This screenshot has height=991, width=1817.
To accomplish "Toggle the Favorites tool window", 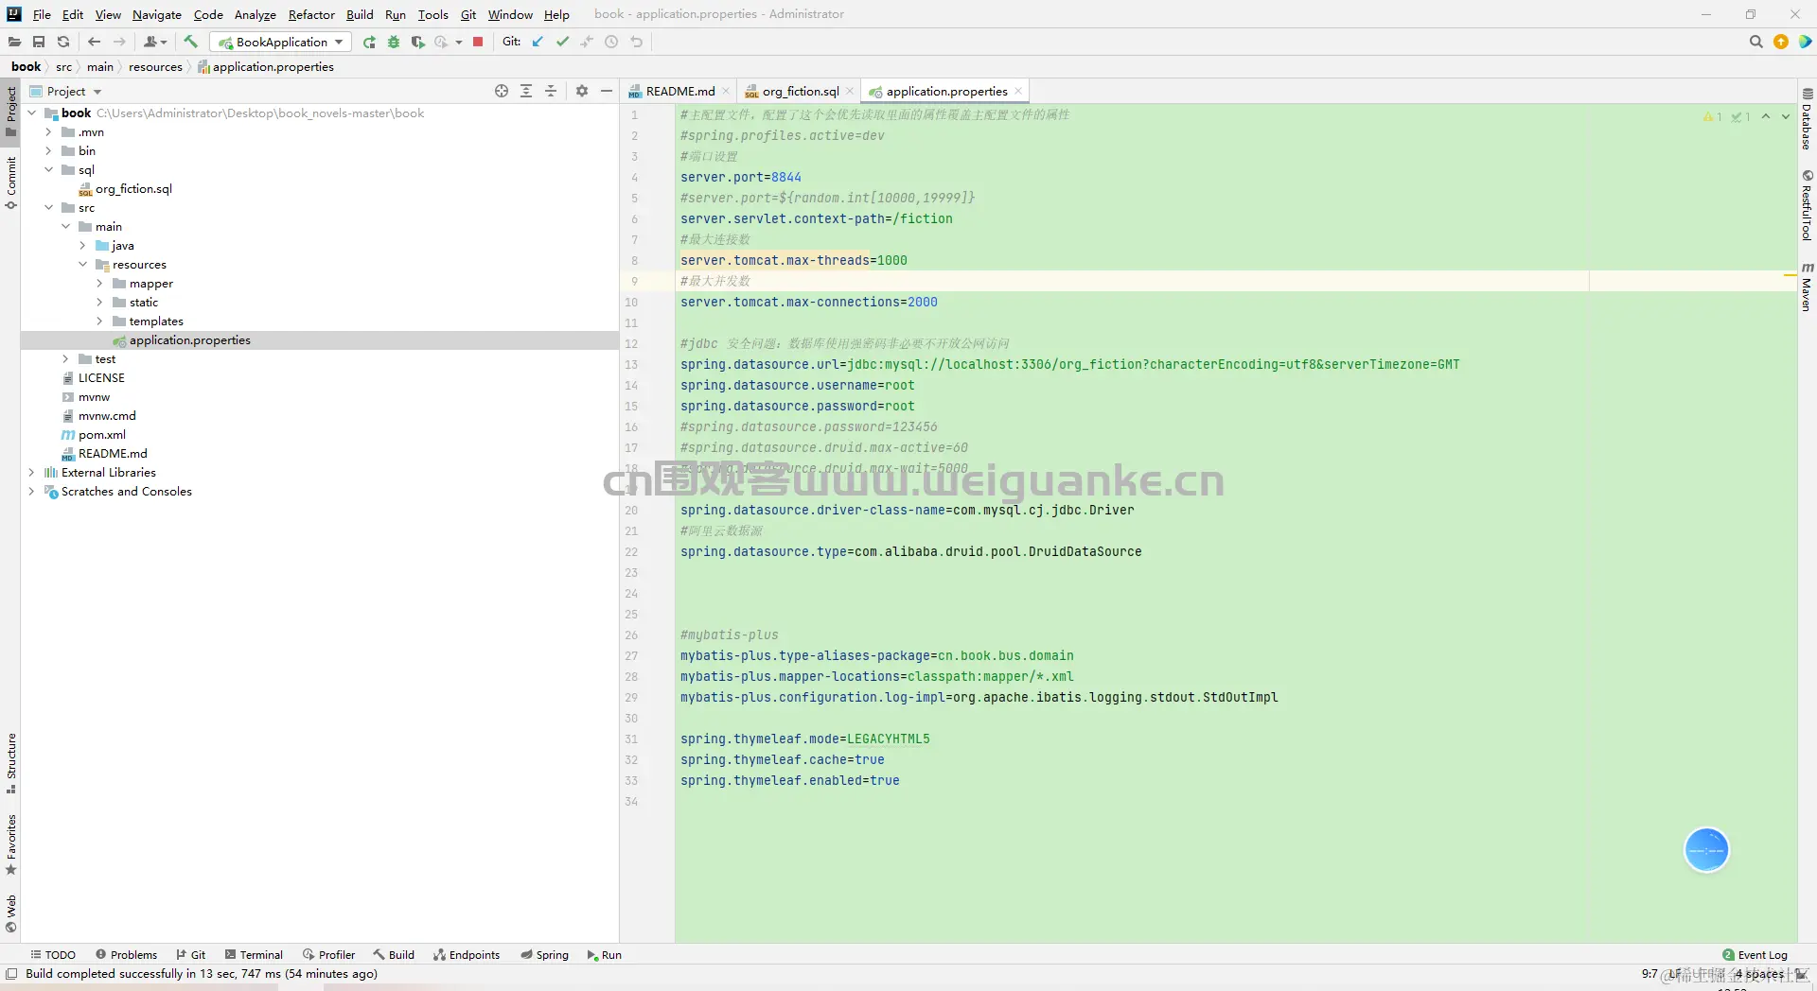I will pos(11,844).
